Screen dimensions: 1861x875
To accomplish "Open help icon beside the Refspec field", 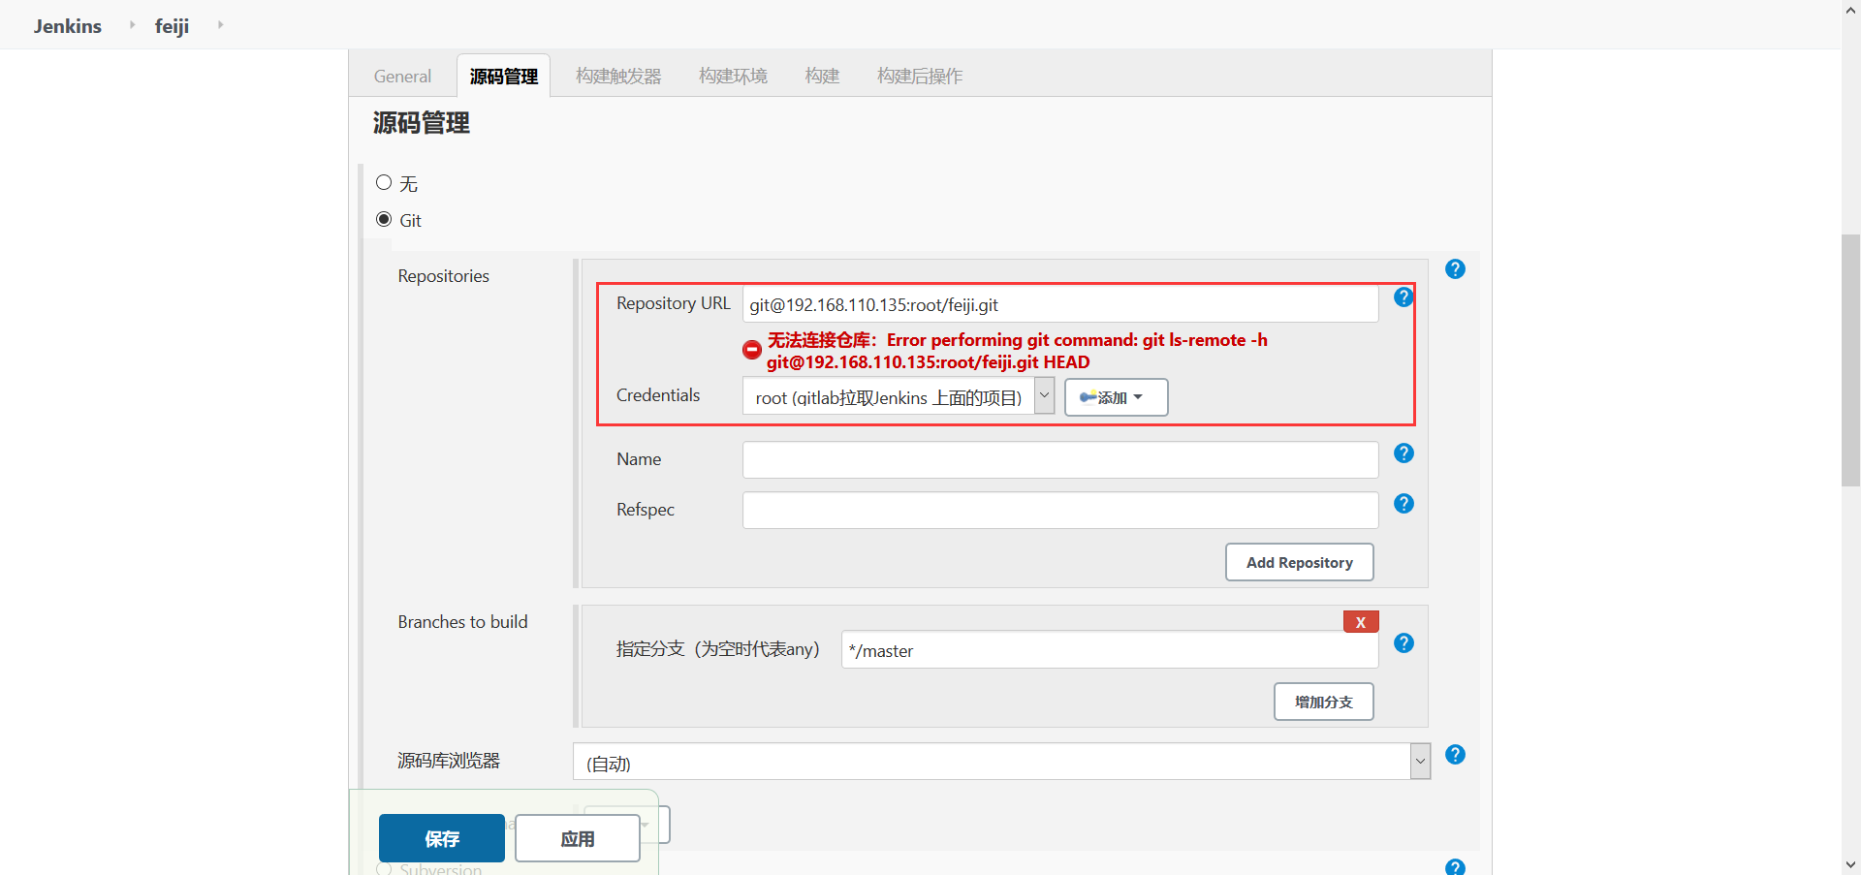I will (1404, 504).
